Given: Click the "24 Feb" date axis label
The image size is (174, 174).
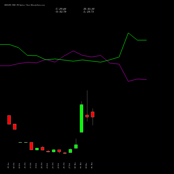Looking at the screenshot, I should [53, 166].
